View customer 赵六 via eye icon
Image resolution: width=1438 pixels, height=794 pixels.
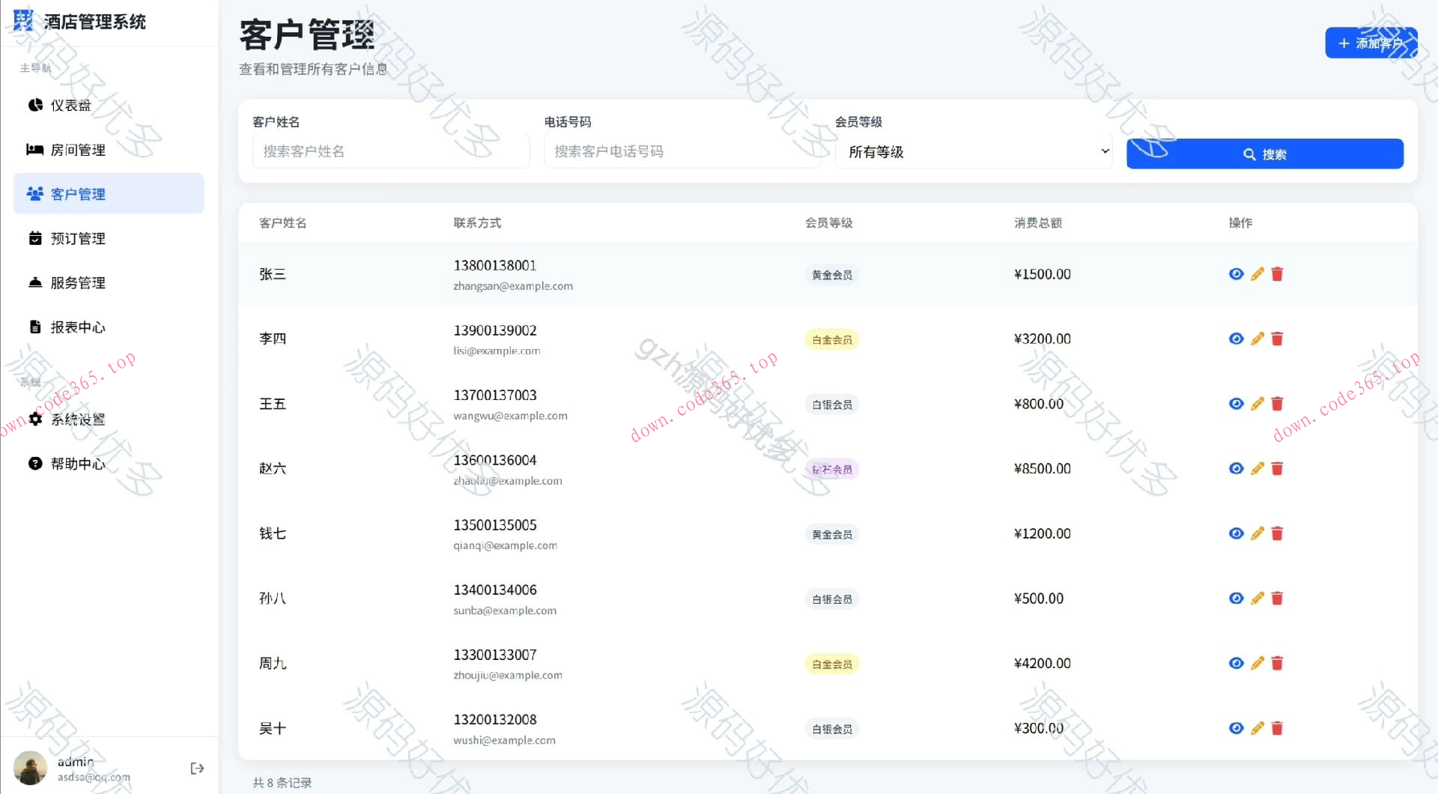(1236, 468)
